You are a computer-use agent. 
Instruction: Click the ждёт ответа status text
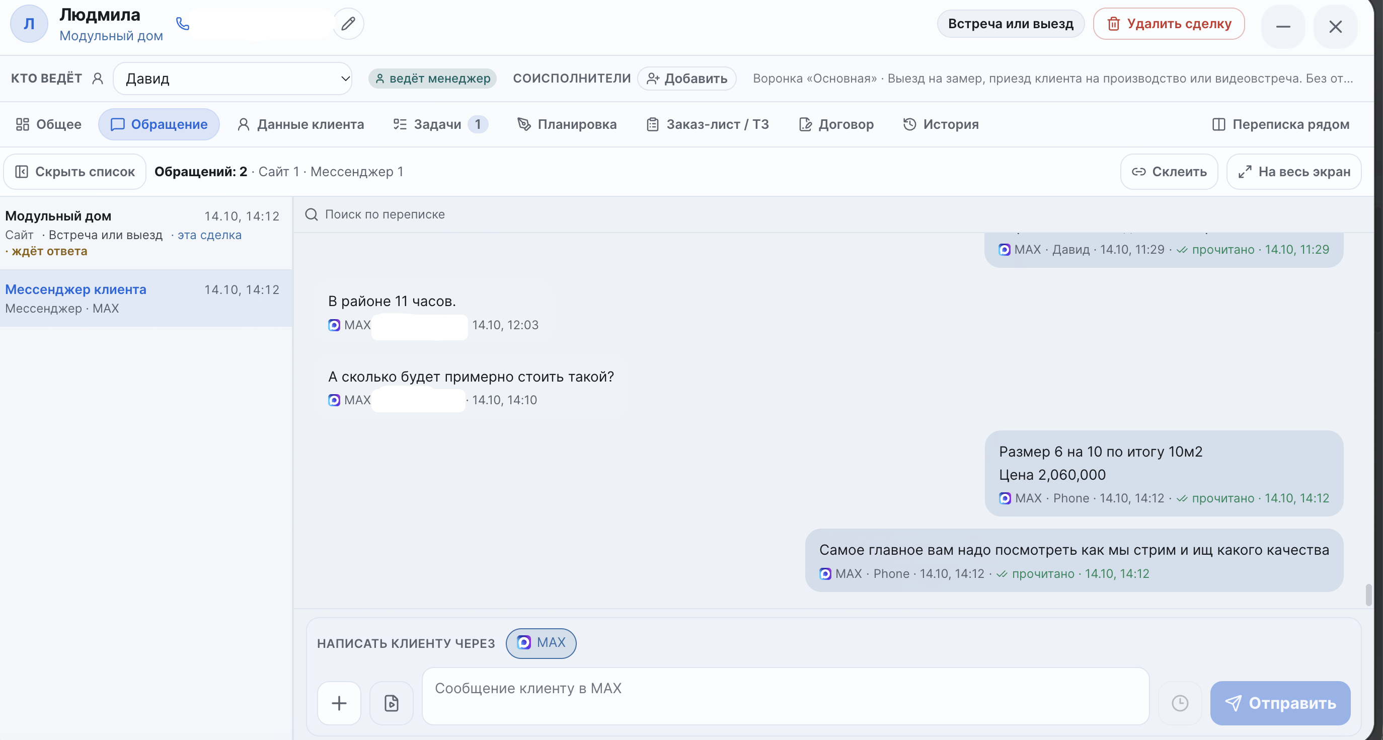(49, 251)
